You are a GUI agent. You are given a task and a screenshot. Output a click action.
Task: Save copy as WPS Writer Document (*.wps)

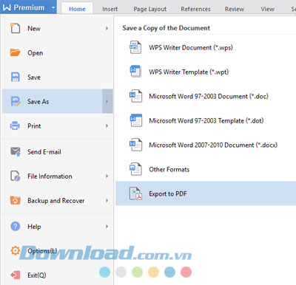206,47
